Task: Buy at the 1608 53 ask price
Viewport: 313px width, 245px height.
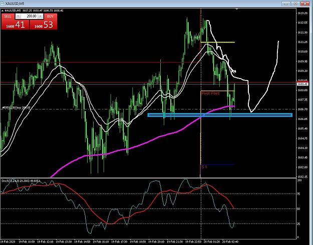Action: click(44, 24)
